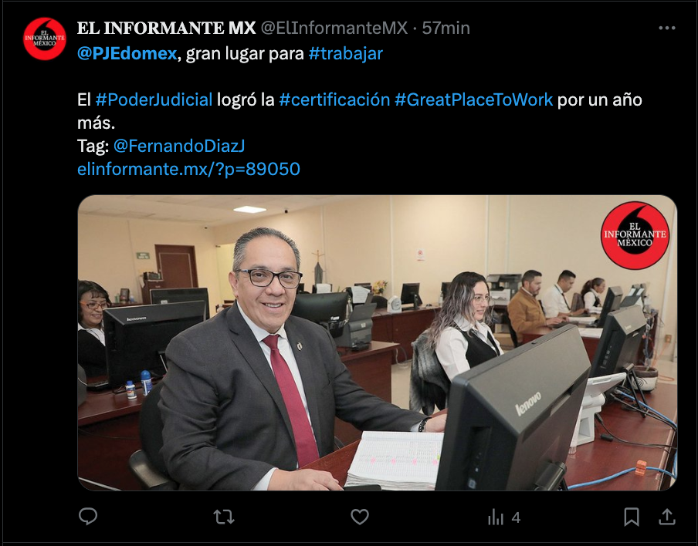Click the retweet arrows icon
Image resolution: width=698 pixels, height=546 pixels.
[223, 517]
